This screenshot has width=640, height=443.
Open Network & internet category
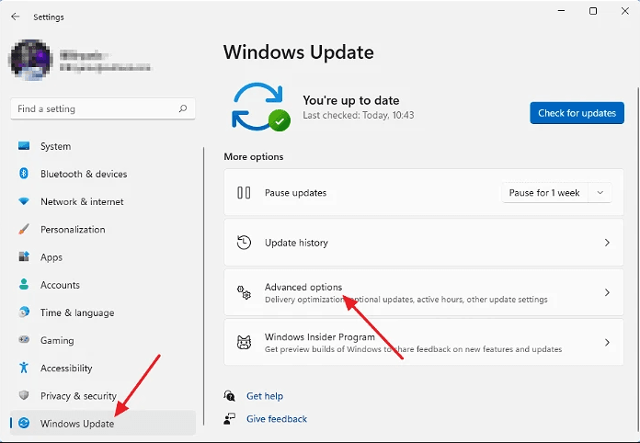click(103, 201)
